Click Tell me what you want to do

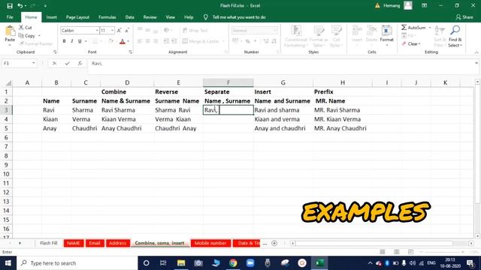tap(239, 17)
